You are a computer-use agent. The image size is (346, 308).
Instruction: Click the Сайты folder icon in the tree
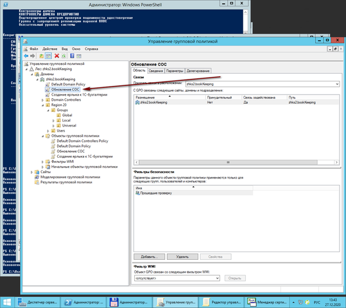point(37,172)
